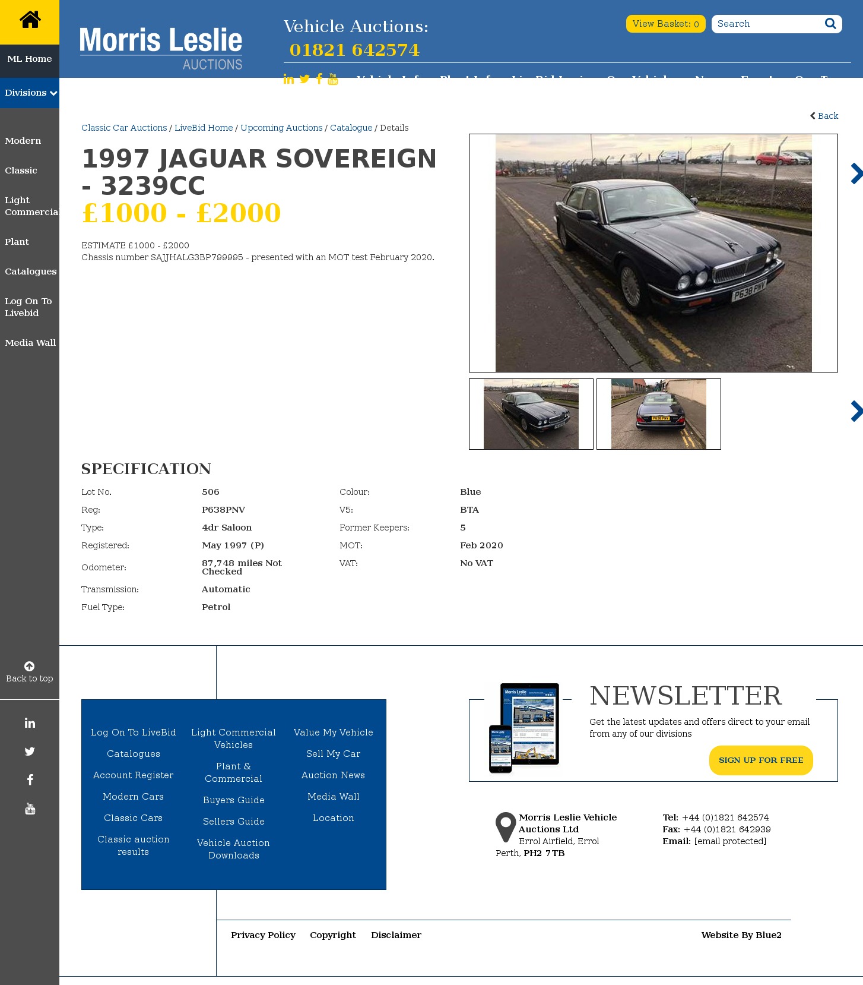Open Classic Car Auctions breadcrumb

click(x=124, y=128)
